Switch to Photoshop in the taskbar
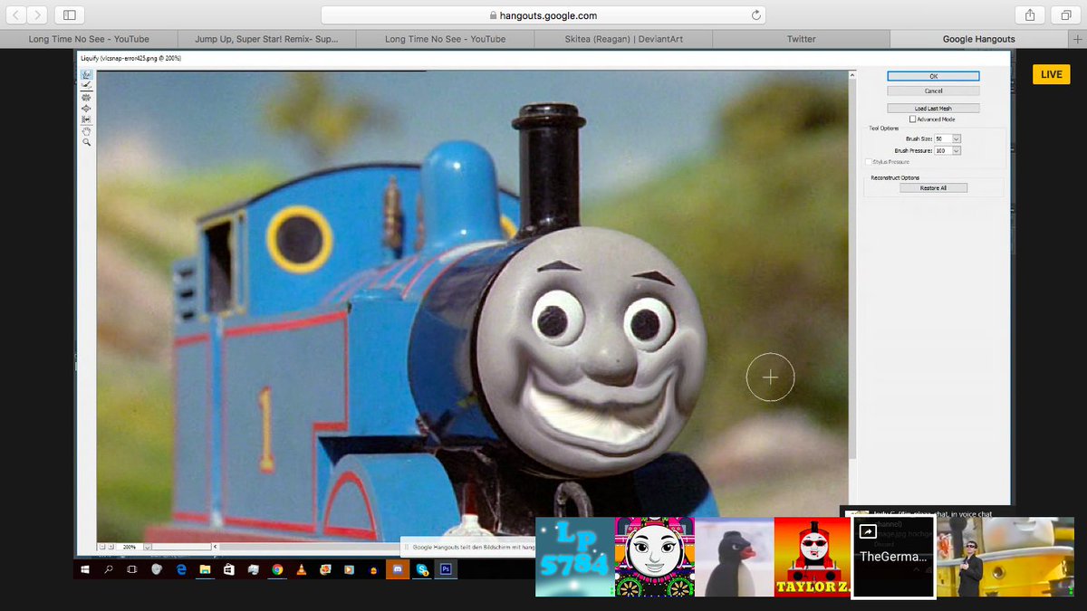Image resolution: width=1087 pixels, height=611 pixels. pos(446,569)
